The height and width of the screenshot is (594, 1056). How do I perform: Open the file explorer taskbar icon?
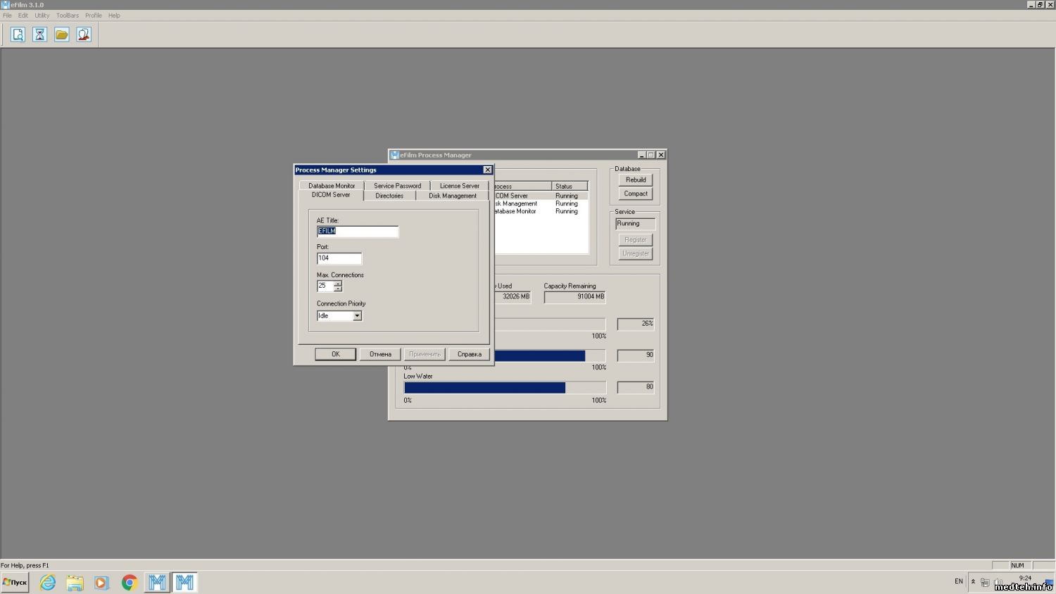click(x=75, y=582)
